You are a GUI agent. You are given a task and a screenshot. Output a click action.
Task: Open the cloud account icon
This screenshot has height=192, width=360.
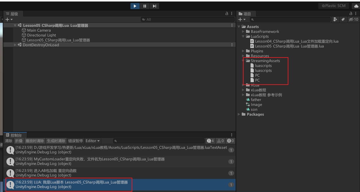click(356, 6)
